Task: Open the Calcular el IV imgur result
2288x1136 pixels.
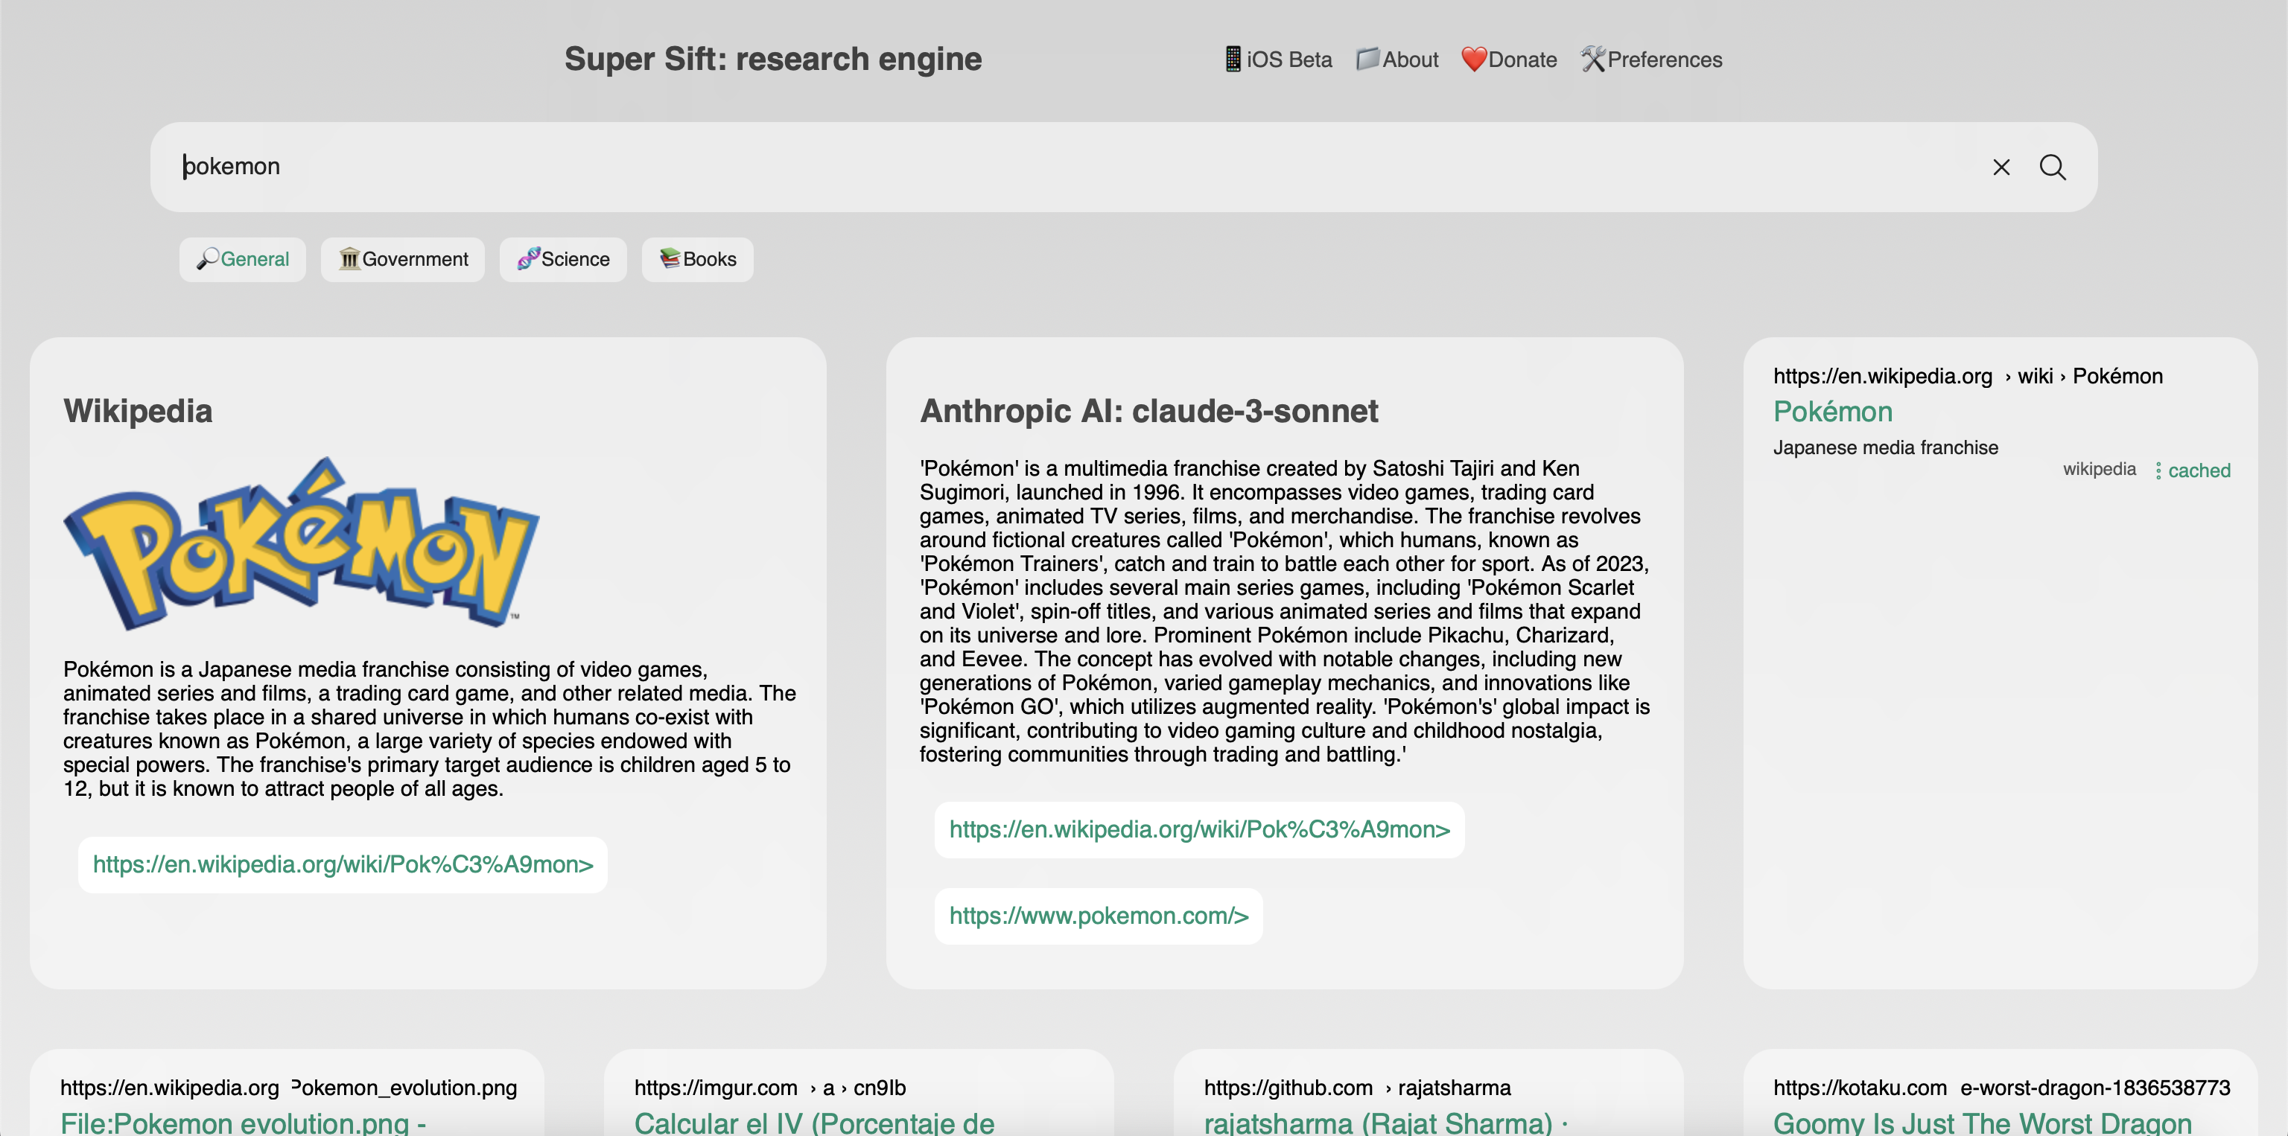Action: pyautogui.click(x=813, y=1123)
